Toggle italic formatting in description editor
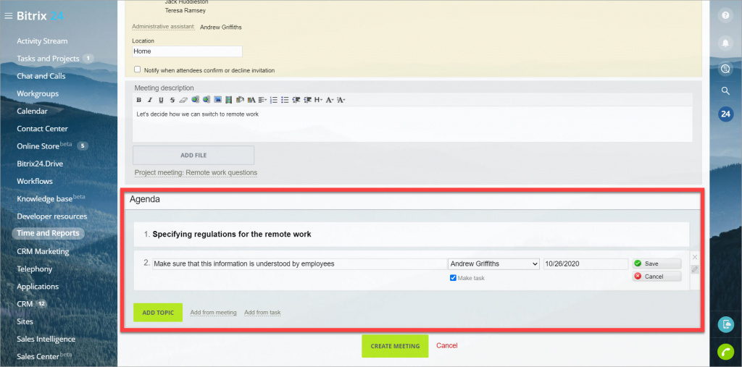The width and height of the screenshot is (742, 367). (x=150, y=100)
